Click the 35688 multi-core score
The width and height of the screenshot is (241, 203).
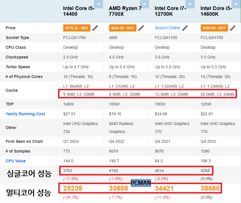119,188
